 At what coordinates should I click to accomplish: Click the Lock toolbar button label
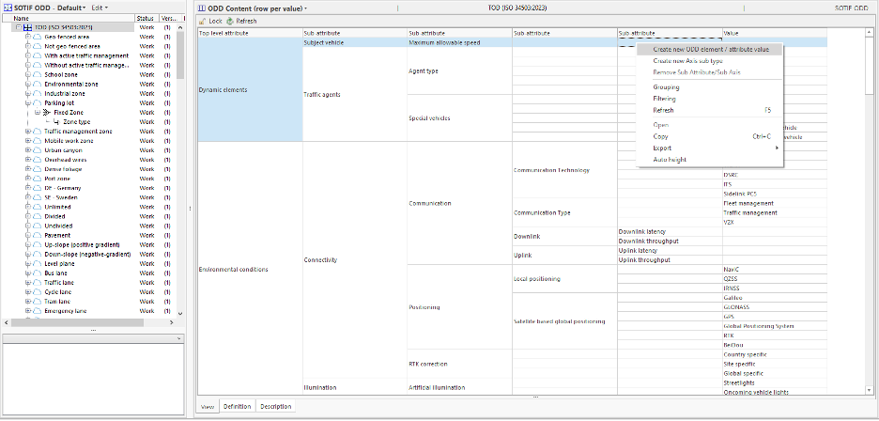point(216,21)
